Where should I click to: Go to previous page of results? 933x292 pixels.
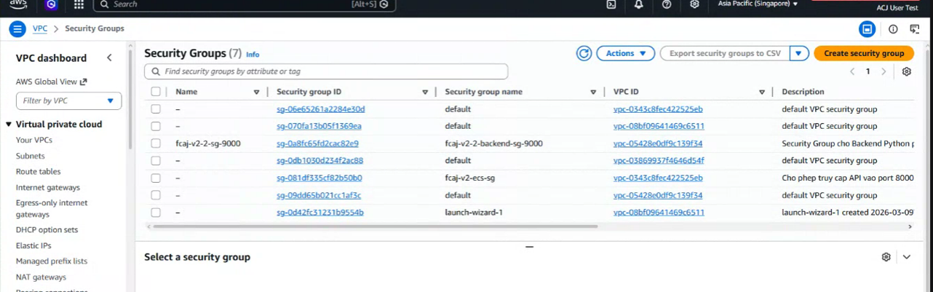[852, 71]
